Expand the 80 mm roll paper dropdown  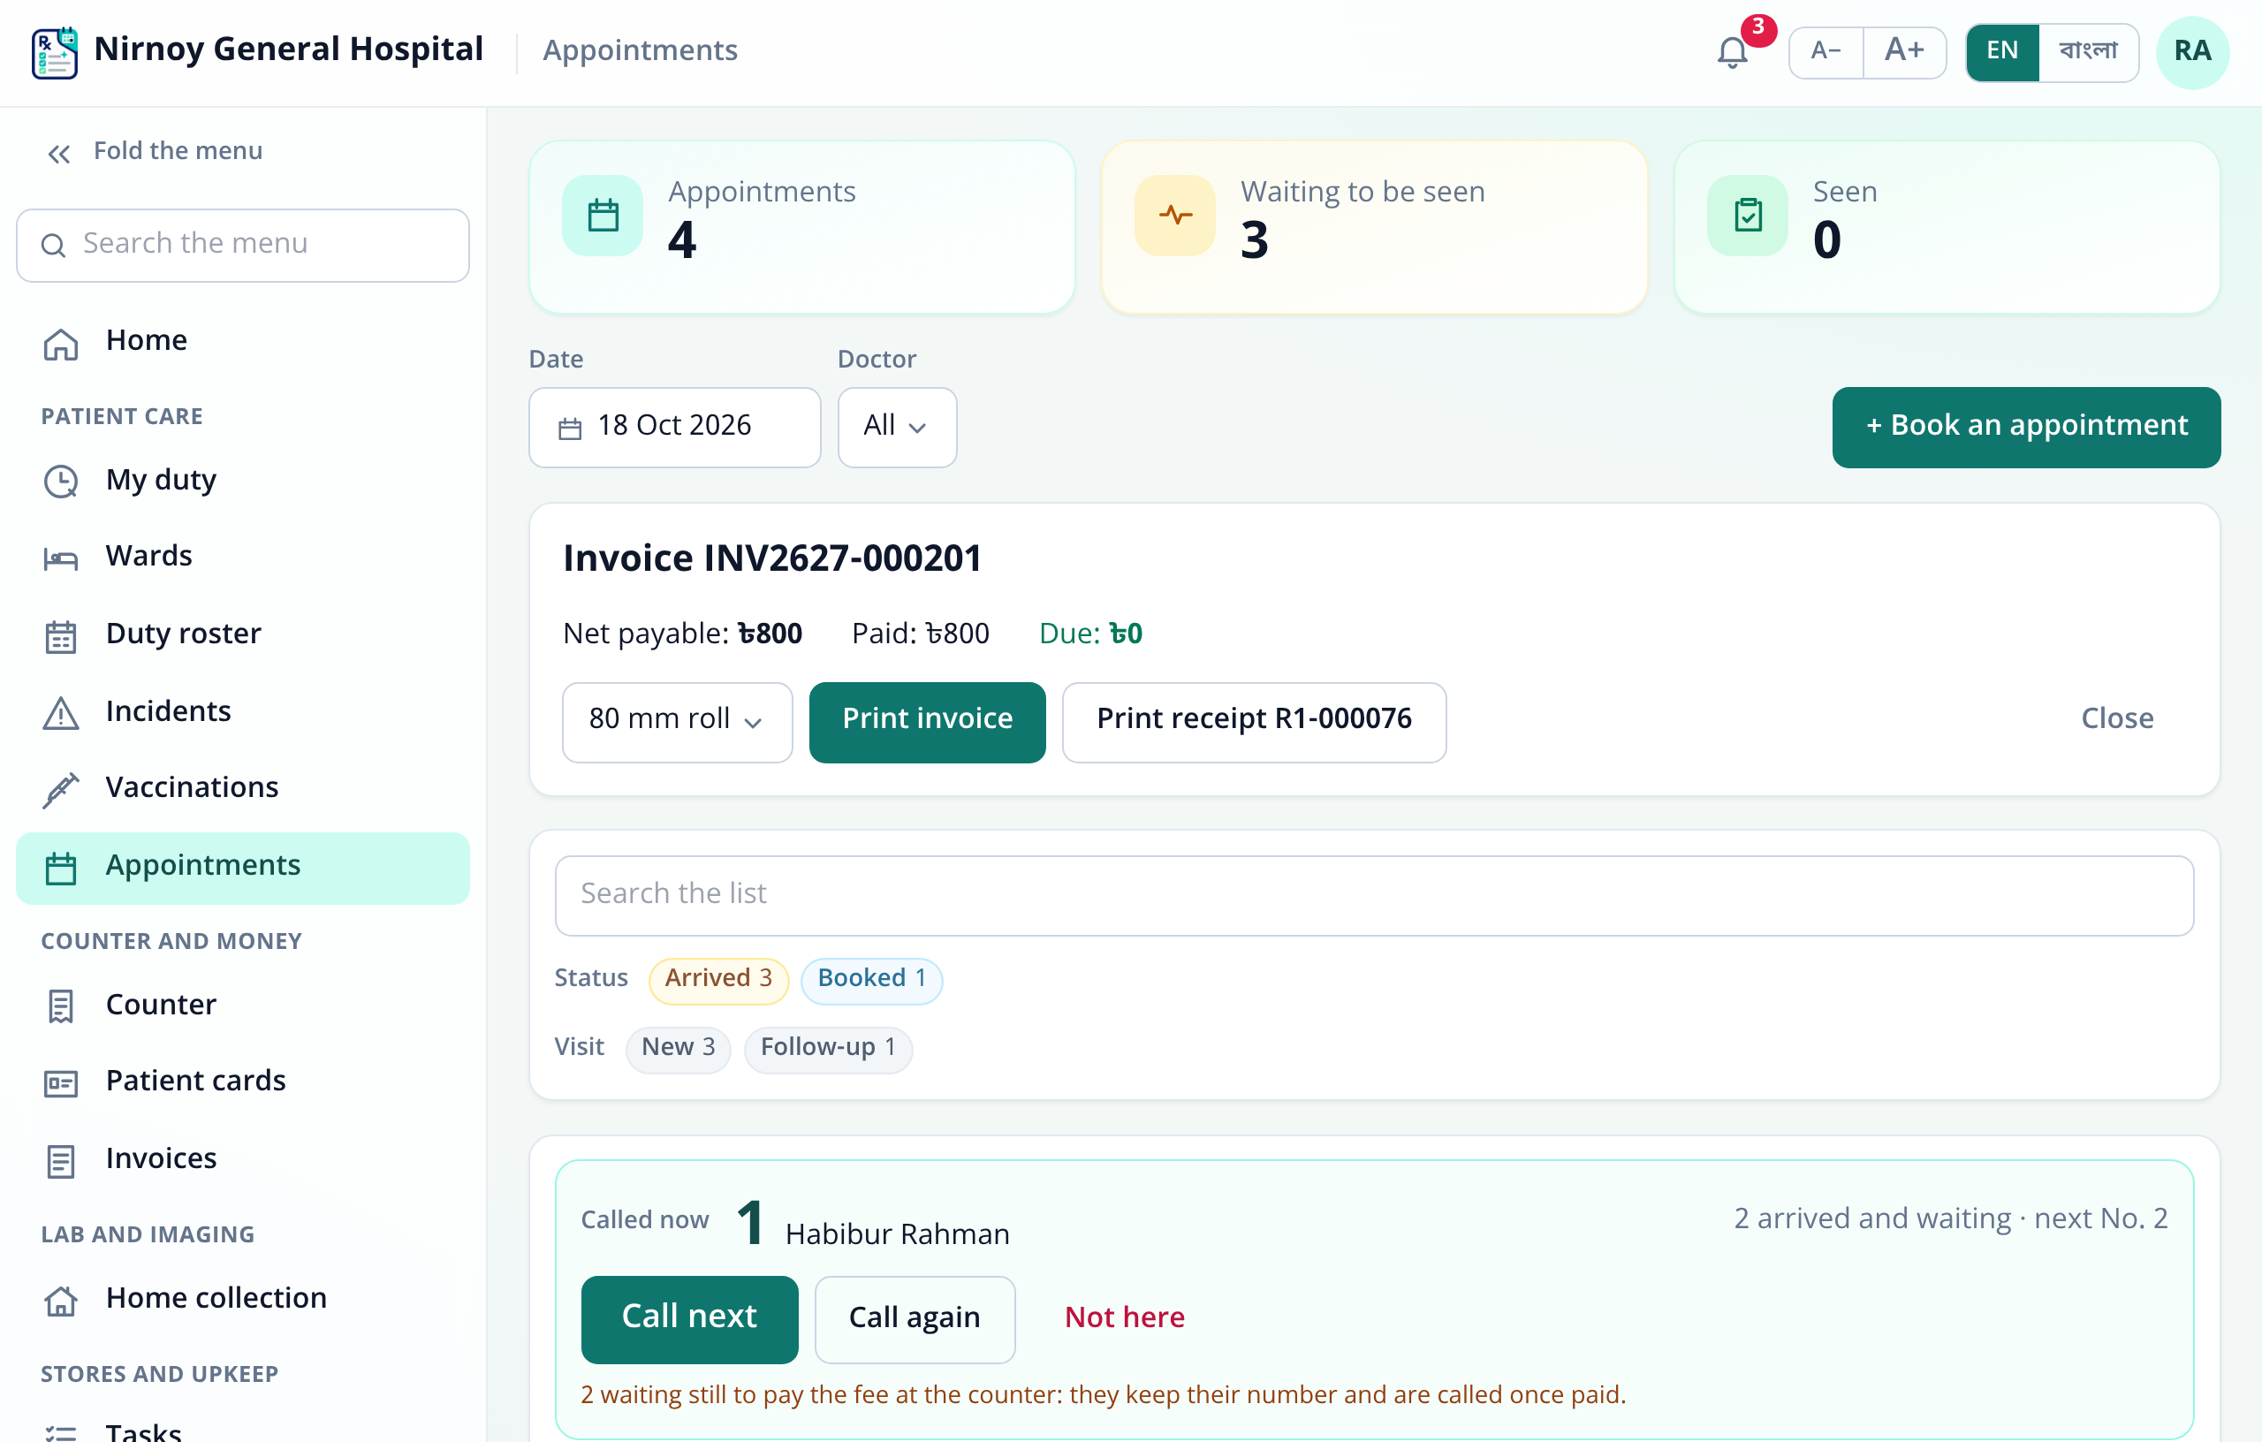pyautogui.click(x=678, y=720)
